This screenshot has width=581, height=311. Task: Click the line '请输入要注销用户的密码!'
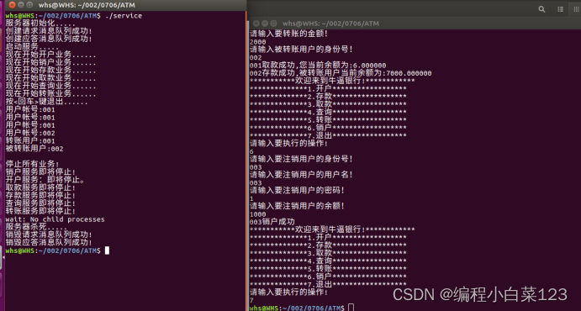[297, 190]
